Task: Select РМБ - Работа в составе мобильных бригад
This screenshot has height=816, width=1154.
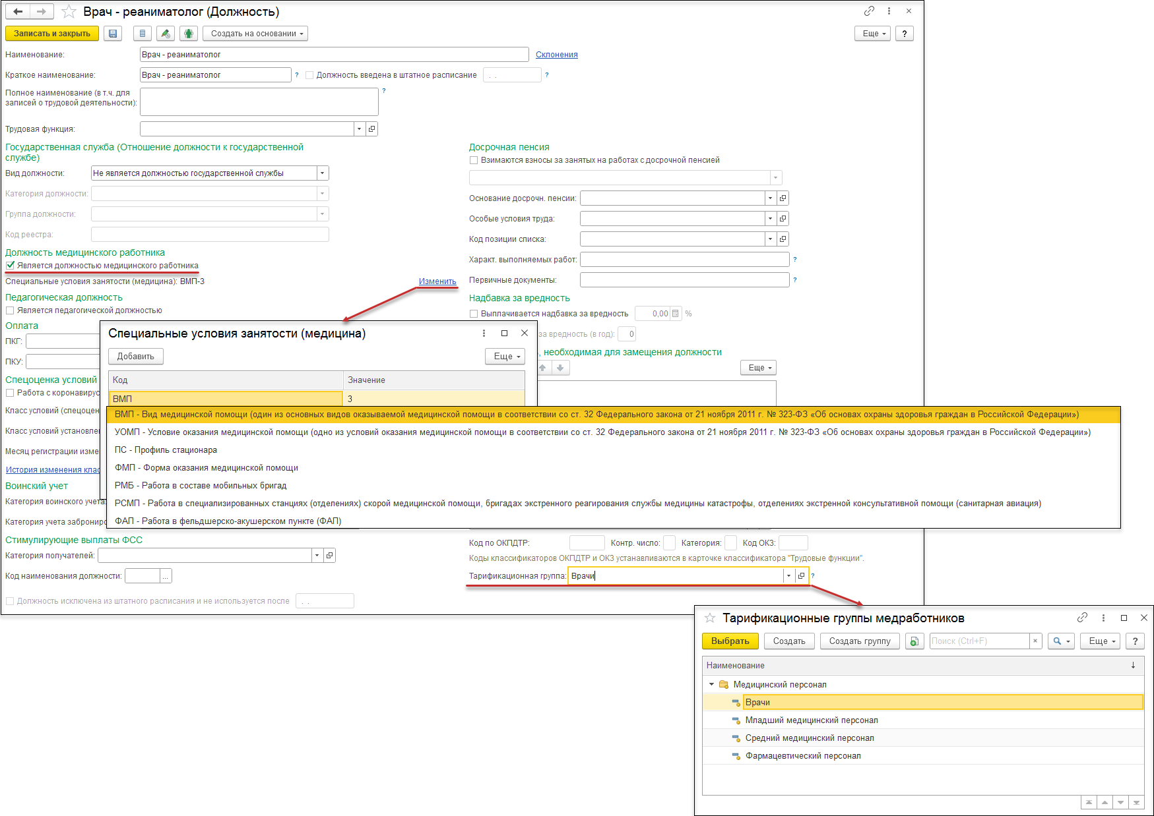Action: (614, 486)
